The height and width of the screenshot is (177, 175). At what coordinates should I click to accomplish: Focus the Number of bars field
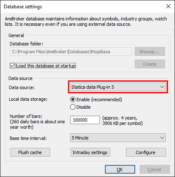coord(85,120)
